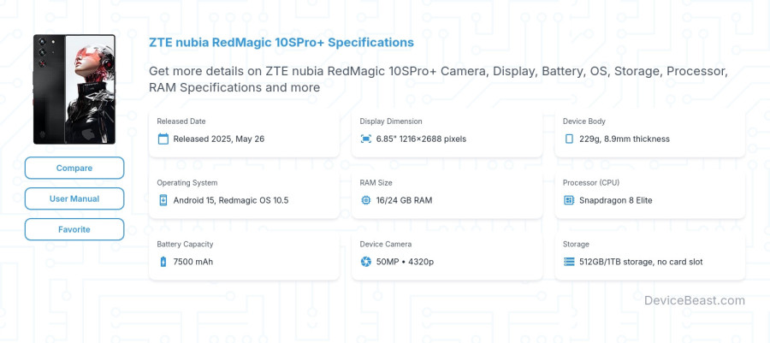Screen dimensions: 770x343
Task: Click the Released 2025, May 26 text
Action: (x=219, y=139)
